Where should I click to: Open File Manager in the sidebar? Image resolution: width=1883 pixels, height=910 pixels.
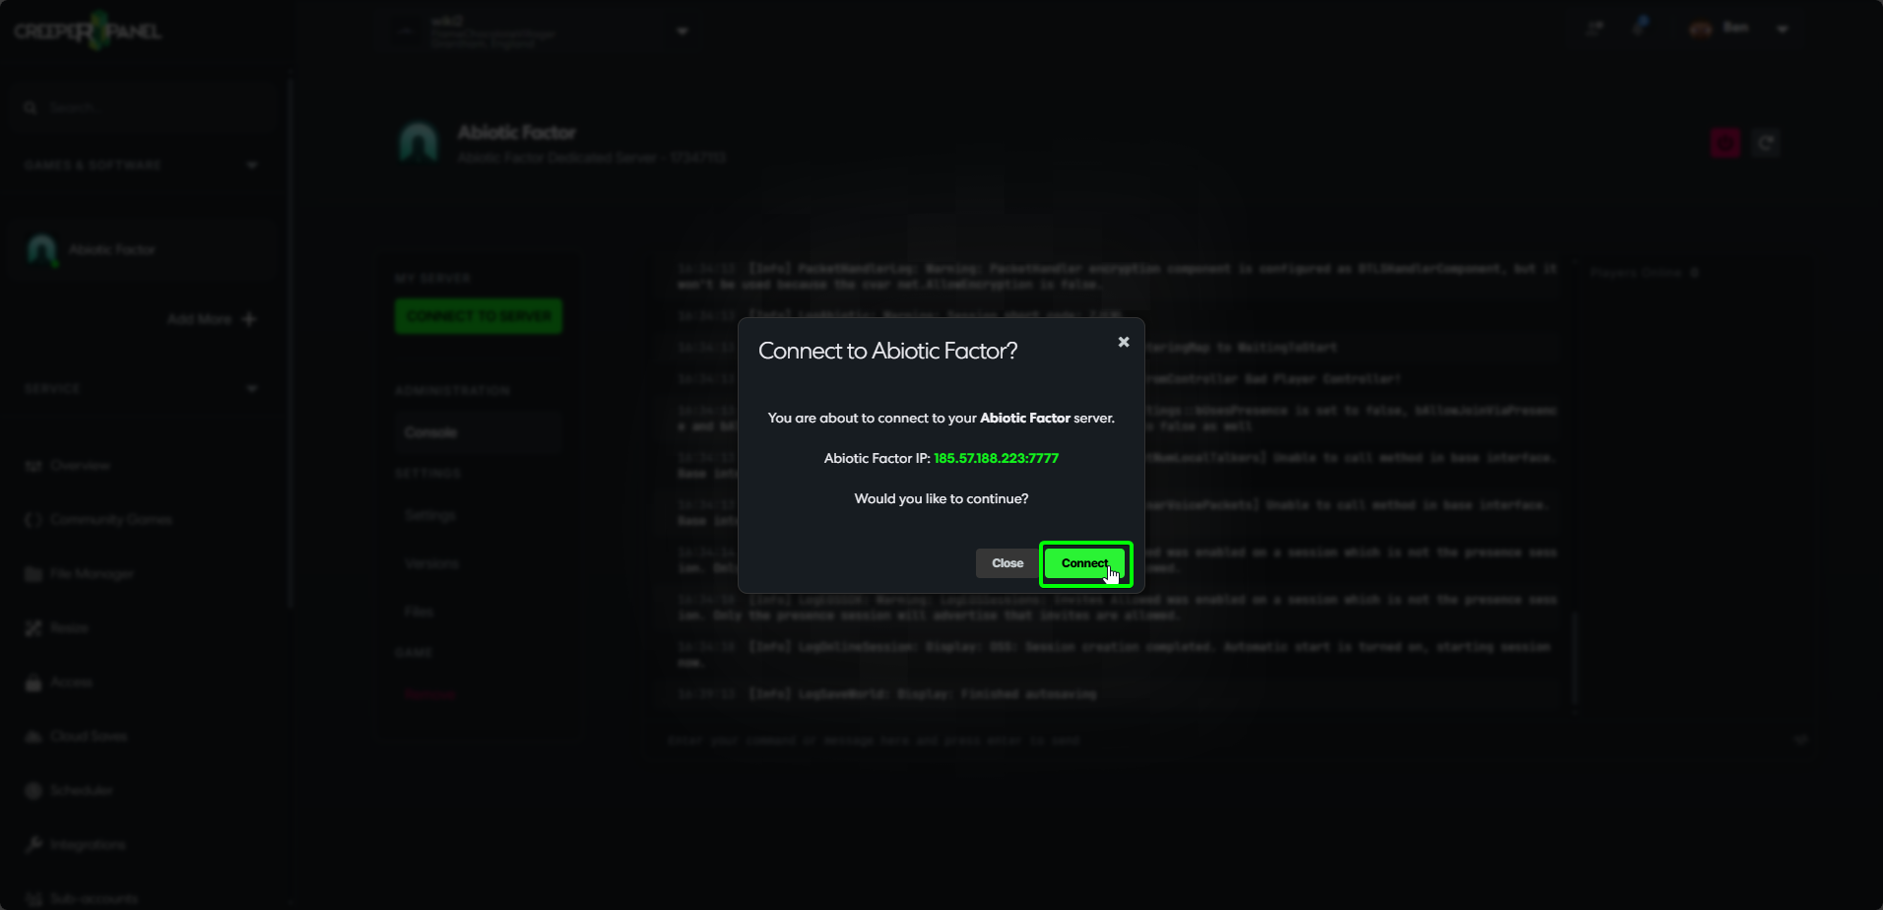79,573
